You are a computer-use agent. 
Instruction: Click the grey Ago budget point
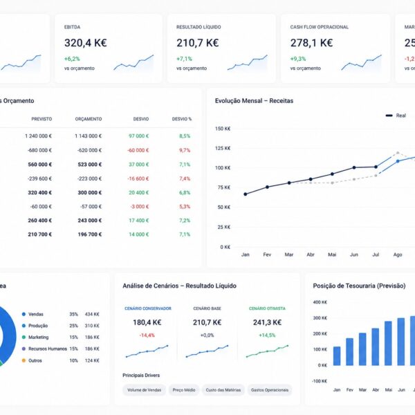pyautogui.click(x=398, y=153)
